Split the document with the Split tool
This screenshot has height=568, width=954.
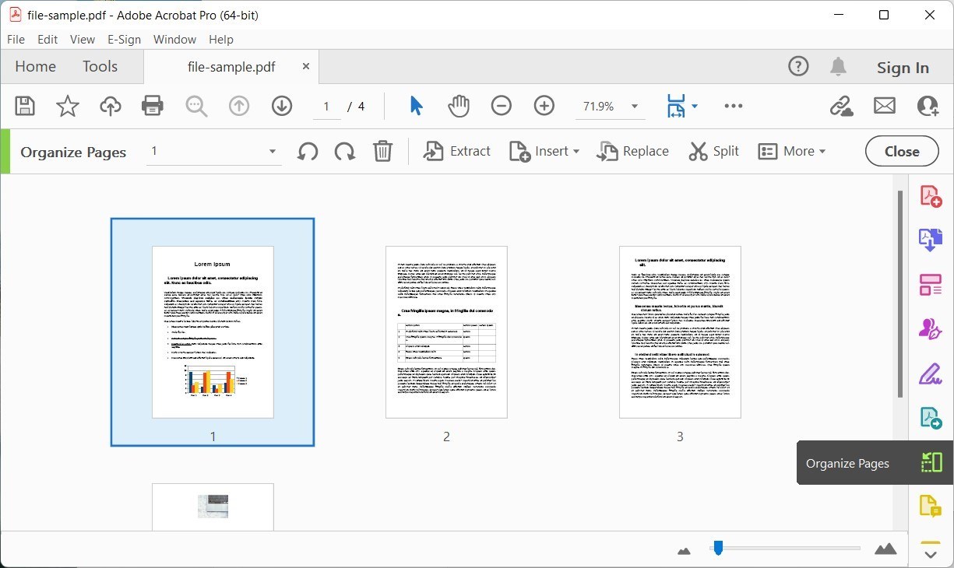tap(713, 151)
